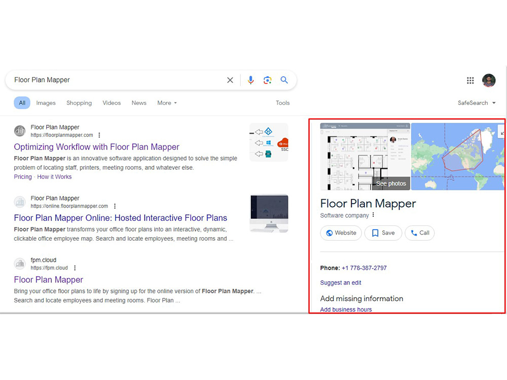Select the All results tab
Screen dimensions: 507x380
[22, 103]
